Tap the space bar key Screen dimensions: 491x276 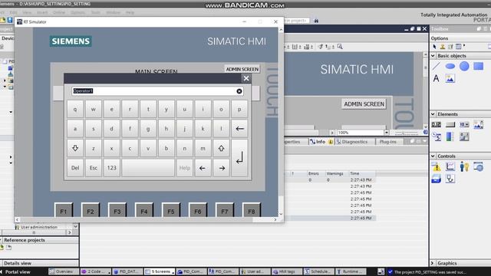click(148, 168)
